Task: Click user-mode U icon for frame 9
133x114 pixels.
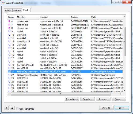Action: tap(9, 31)
